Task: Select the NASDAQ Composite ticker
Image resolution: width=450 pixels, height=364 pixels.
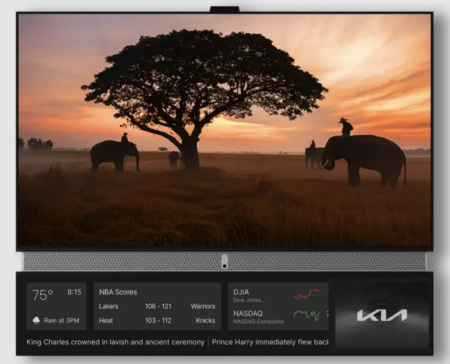Action: 259,316
